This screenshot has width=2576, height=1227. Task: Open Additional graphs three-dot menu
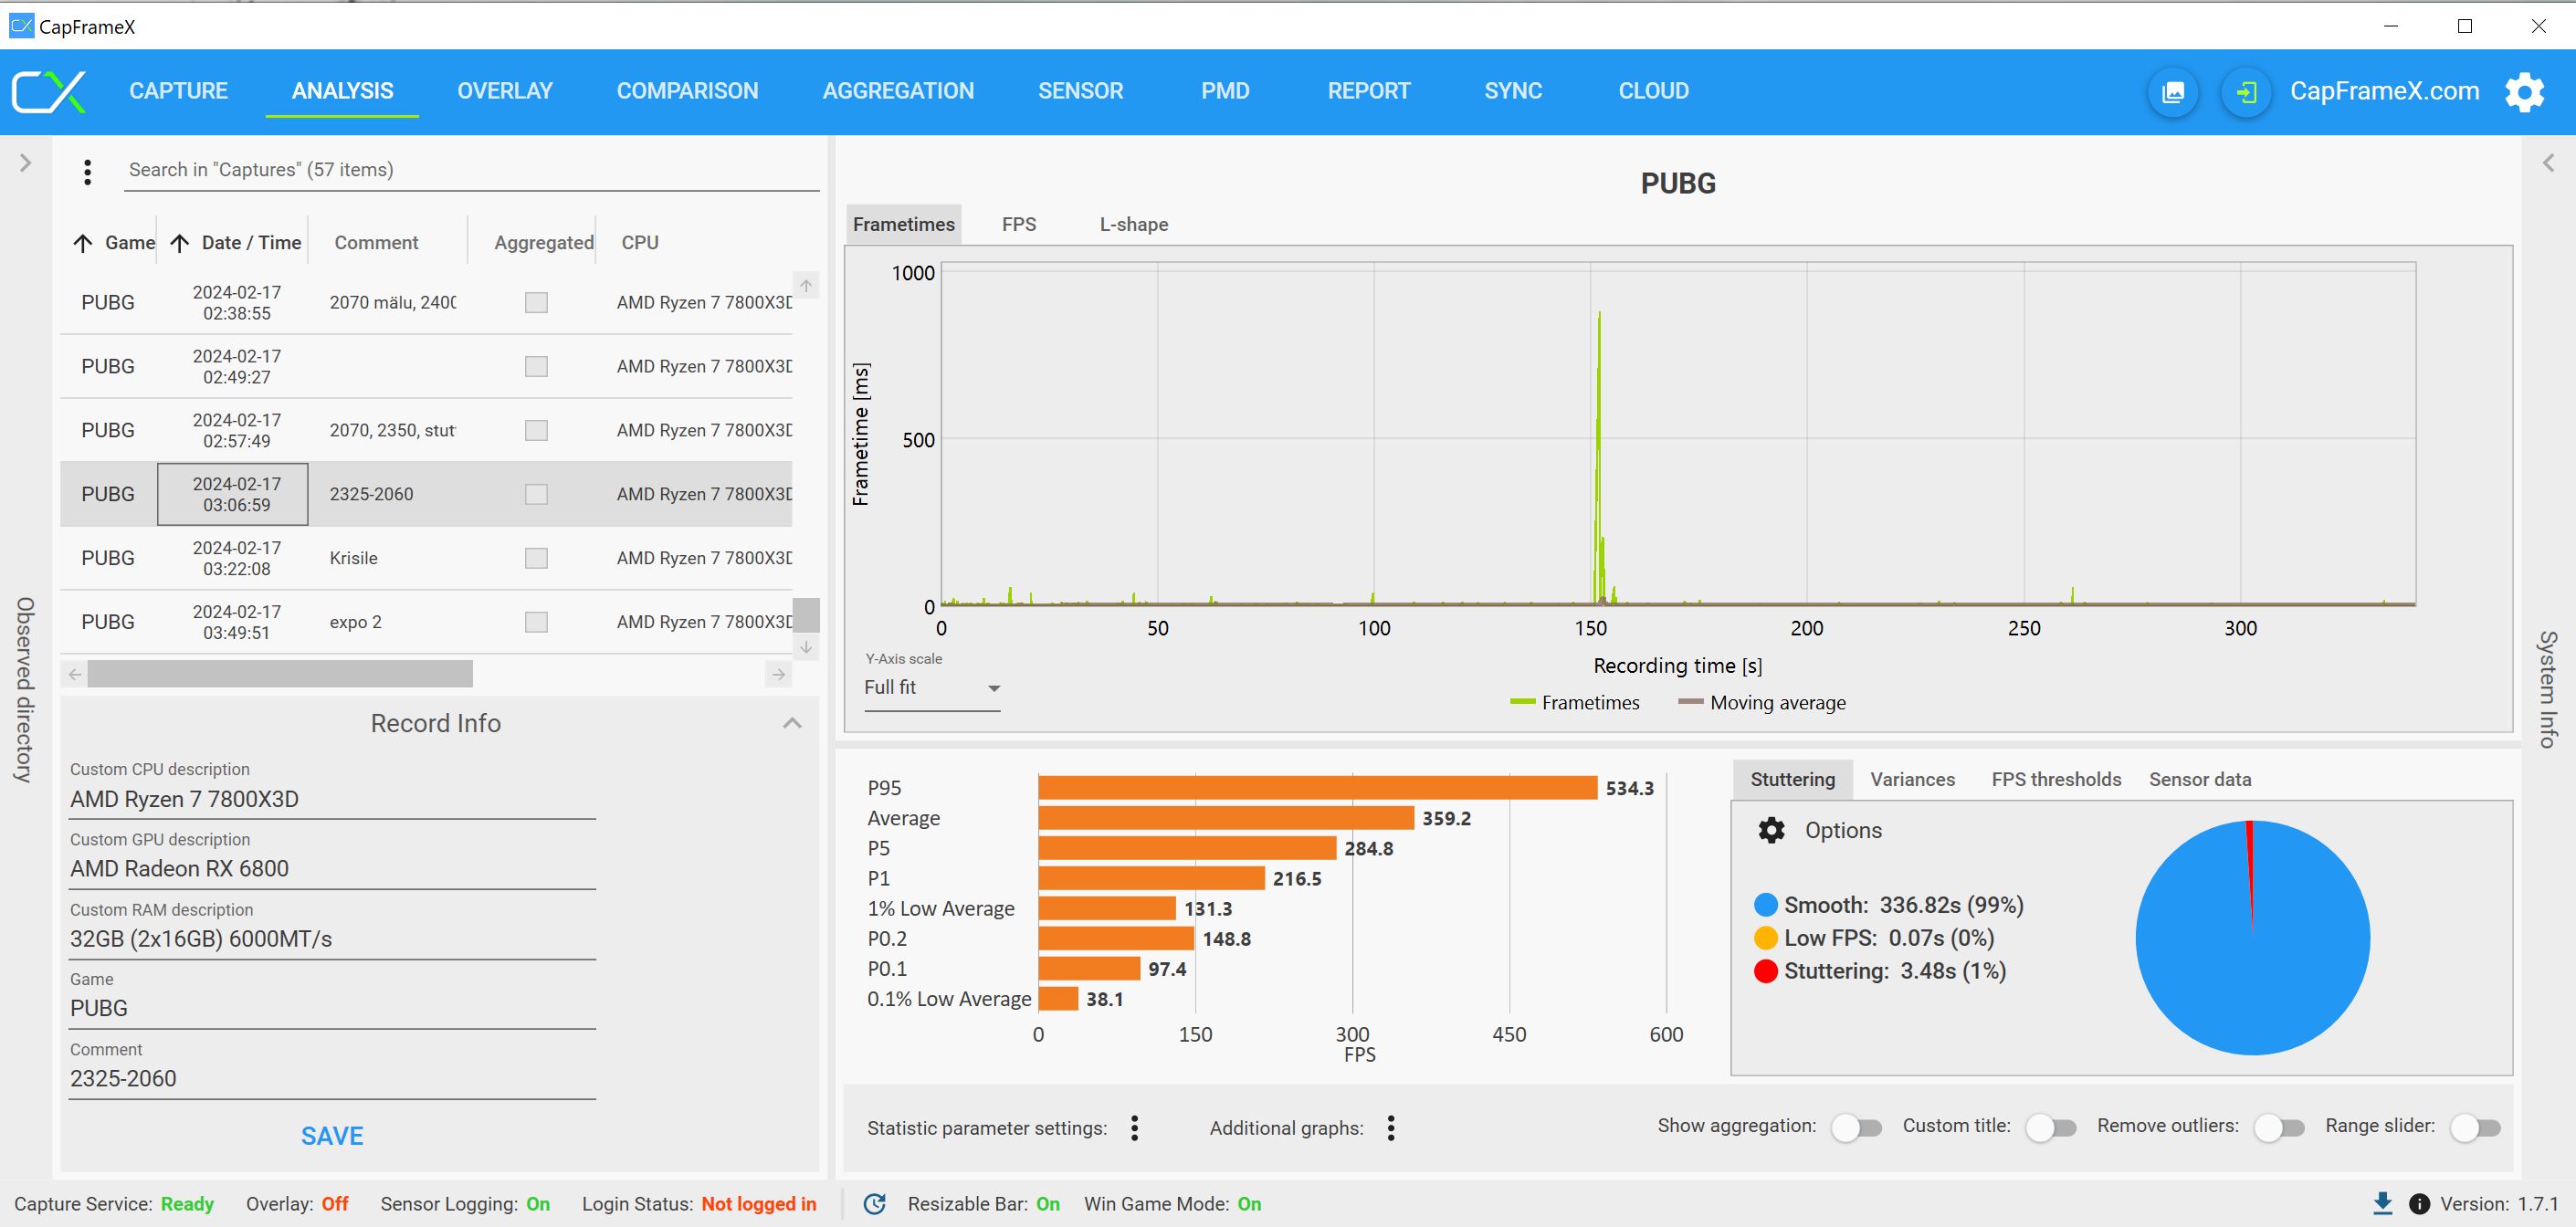(x=1391, y=1128)
